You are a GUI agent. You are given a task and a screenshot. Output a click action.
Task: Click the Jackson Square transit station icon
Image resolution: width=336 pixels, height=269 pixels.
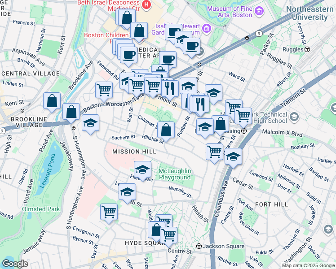(x=199, y=246)
